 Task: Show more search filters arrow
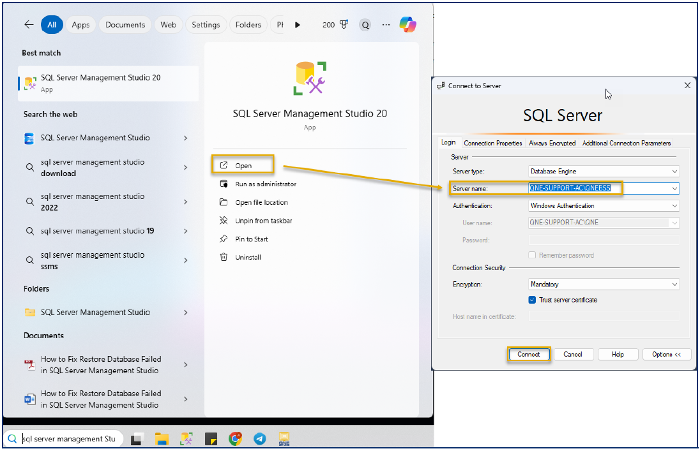[298, 24]
